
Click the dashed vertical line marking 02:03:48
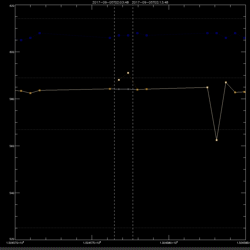point(114,122)
